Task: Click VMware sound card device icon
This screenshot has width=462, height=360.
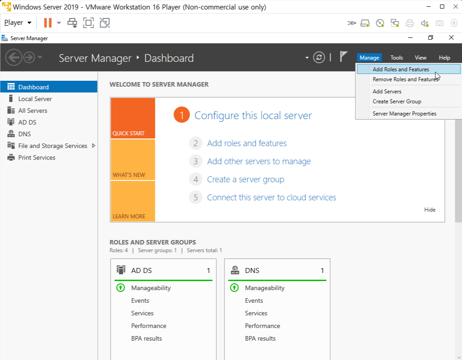Action: (x=425, y=23)
